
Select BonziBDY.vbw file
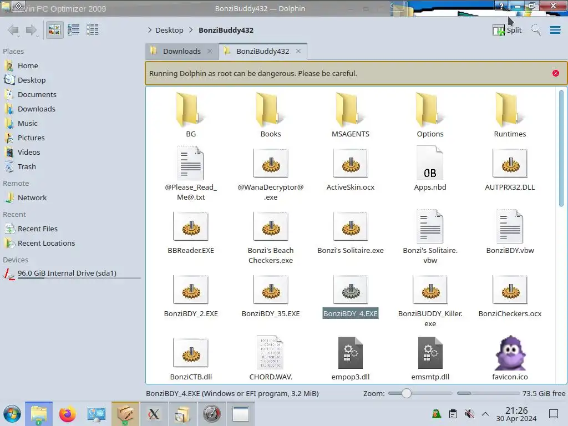(x=510, y=232)
